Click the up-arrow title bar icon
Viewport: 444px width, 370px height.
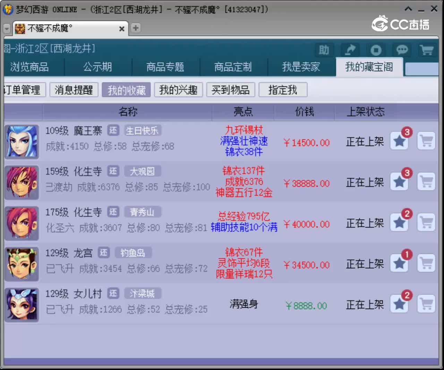pyautogui.click(x=409, y=9)
